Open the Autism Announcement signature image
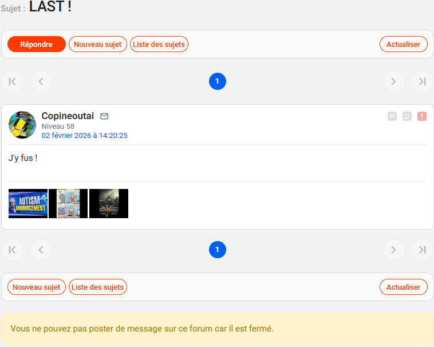434x347 pixels. [28, 203]
